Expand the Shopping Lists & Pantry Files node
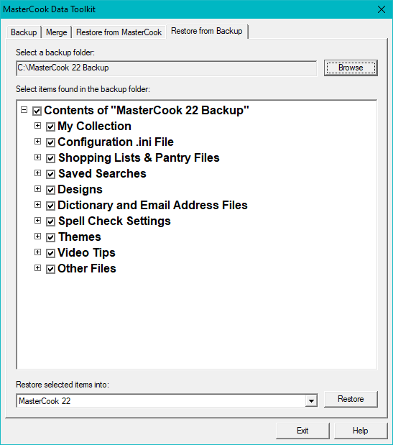 click(37, 157)
